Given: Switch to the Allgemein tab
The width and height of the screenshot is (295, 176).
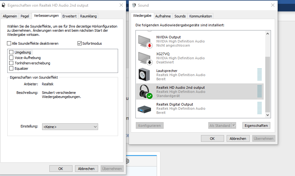Looking at the screenshot, I should [x=10, y=16].
